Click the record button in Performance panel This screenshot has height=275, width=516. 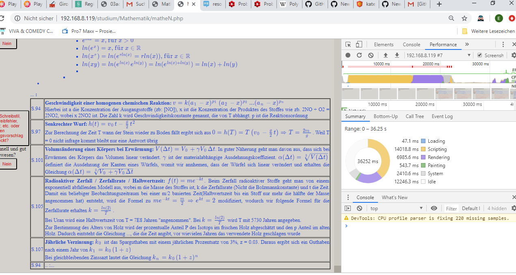tap(348, 55)
